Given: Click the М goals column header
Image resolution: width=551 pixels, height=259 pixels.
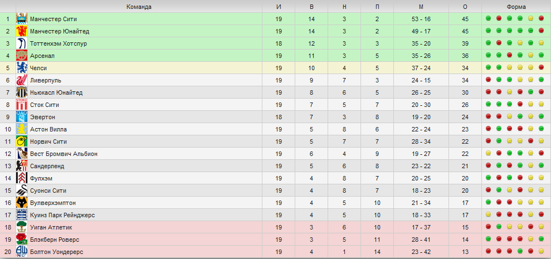Looking at the screenshot, I should coord(421,7).
